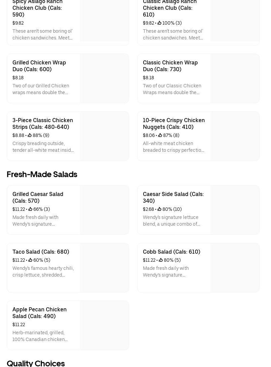
Task: Click thumbs-up icon on 10-Piece Crispy Chicken Nuggets
Action: [160, 136]
